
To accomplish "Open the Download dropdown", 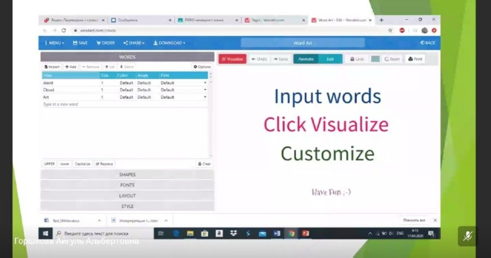I will (169, 43).
